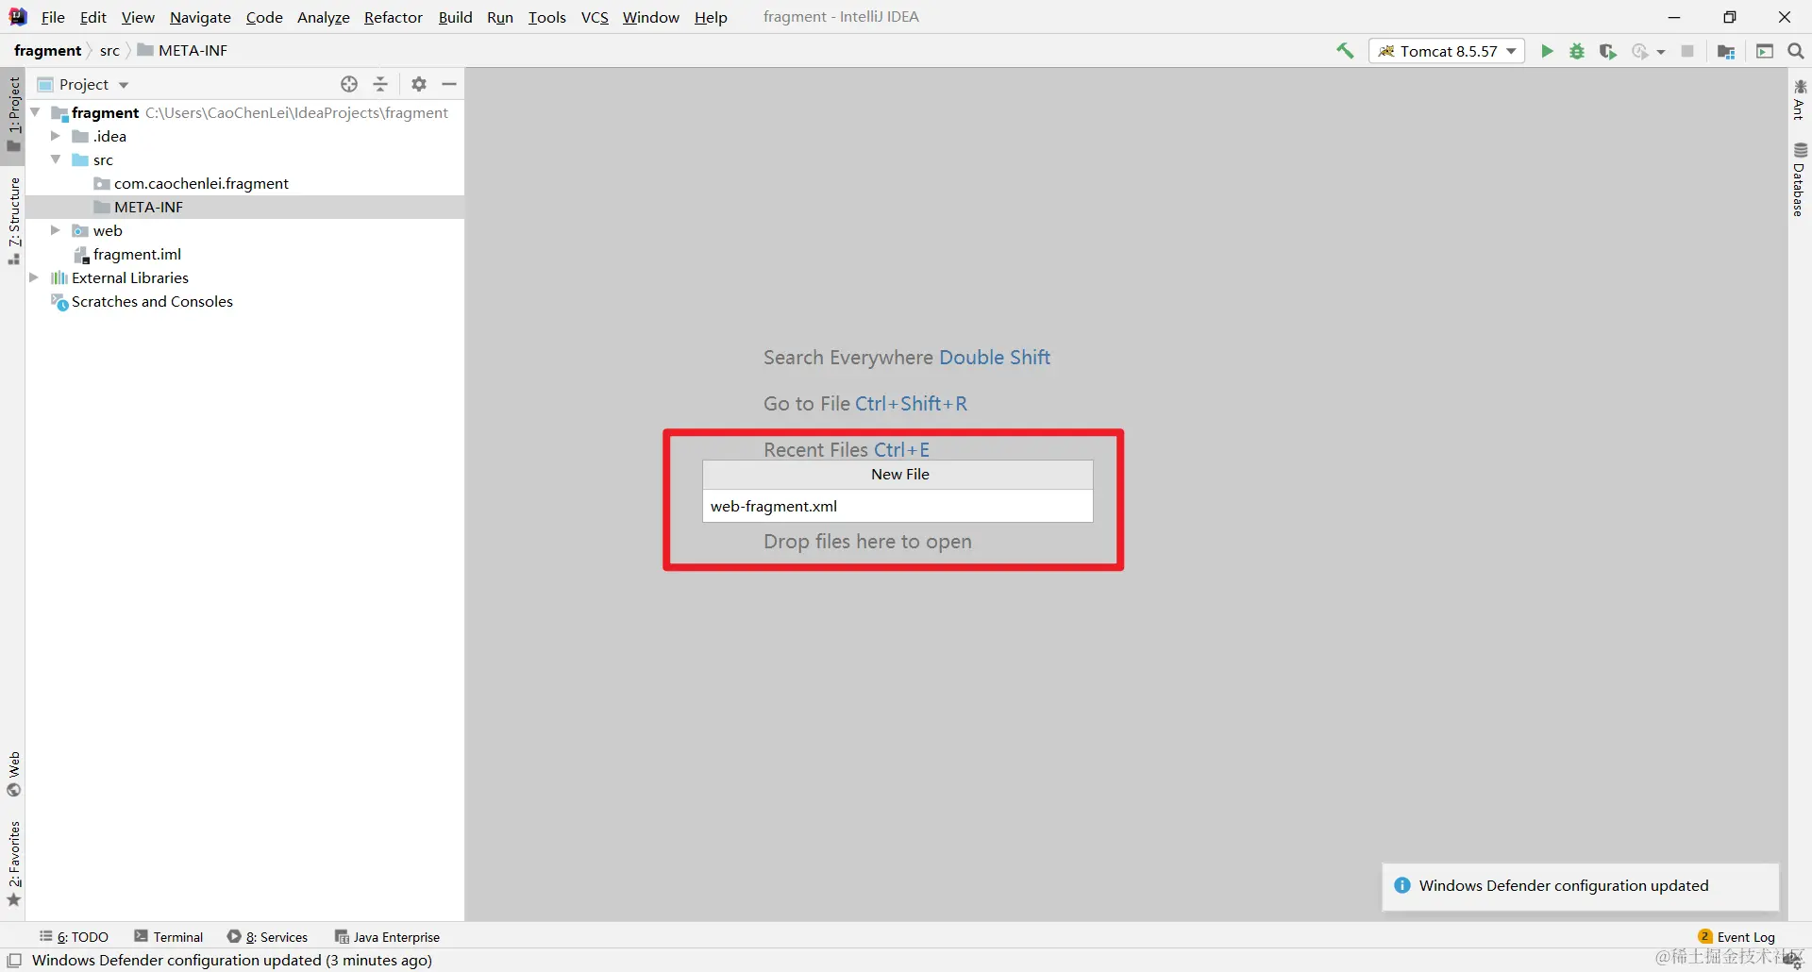Run Tomcat with green play icon
This screenshot has width=1812, height=972.
[1547, 51]
